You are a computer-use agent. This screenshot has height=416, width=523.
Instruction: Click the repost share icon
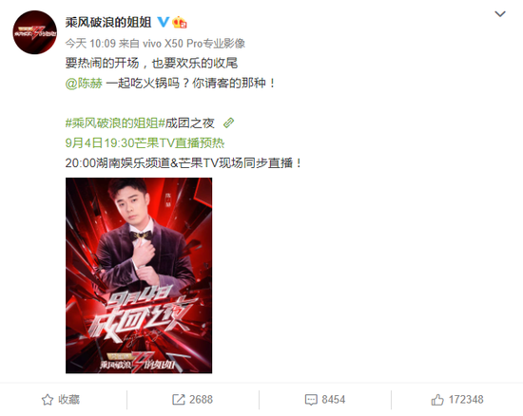pyautogui.click(x=179, y=400)
